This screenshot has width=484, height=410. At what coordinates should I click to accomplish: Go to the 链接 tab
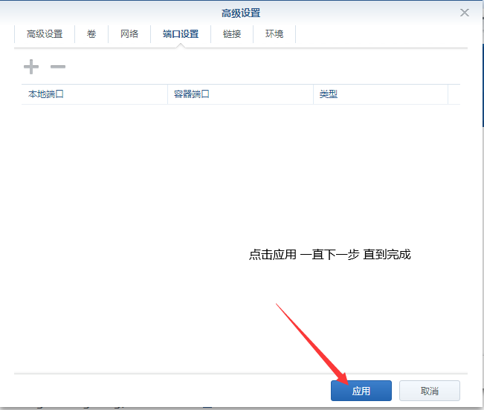click(x=232, y=34)
